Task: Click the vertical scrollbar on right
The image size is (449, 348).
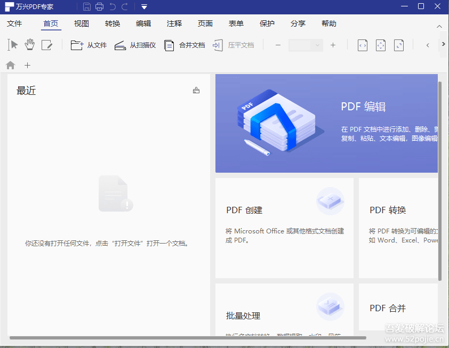Action: point(440,181)
